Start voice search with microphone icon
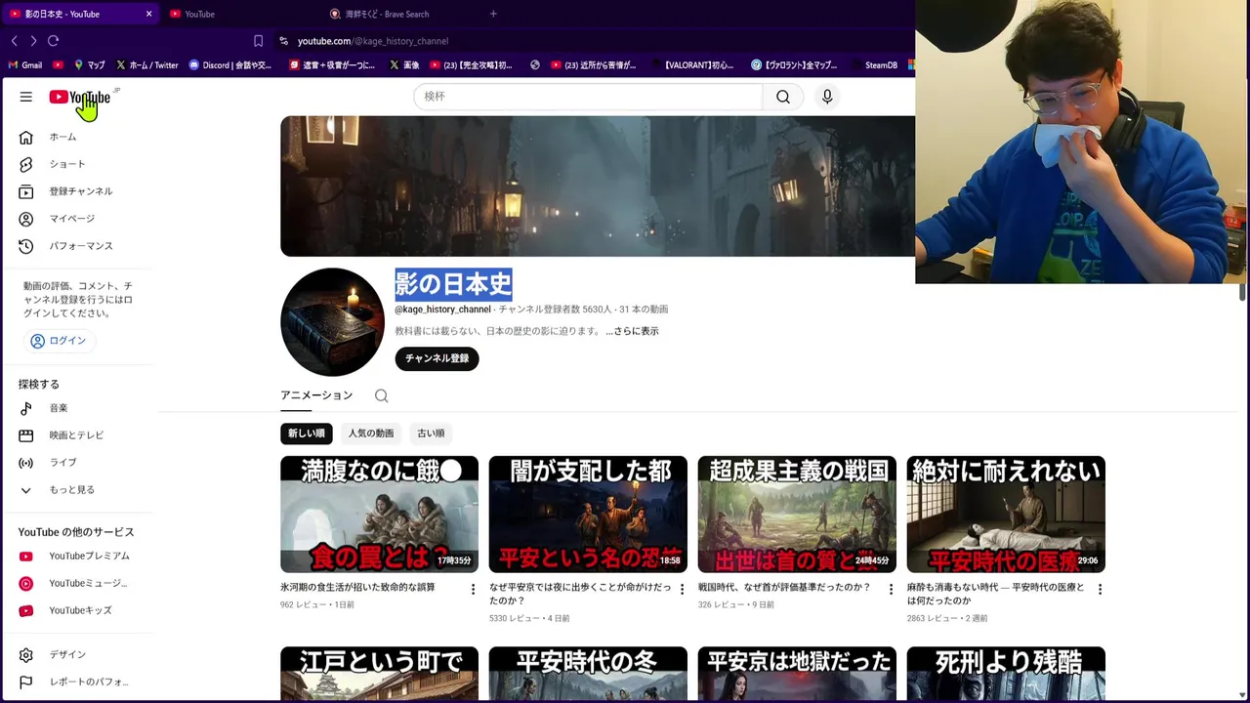 (x=827, y=97)
